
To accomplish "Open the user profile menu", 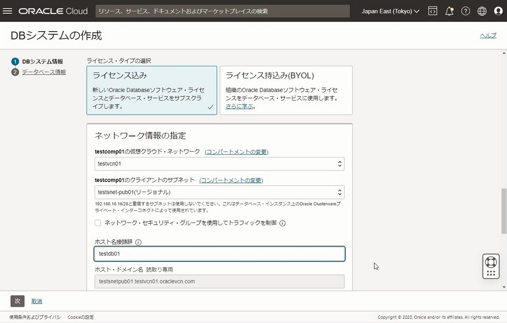I will 499,11.
